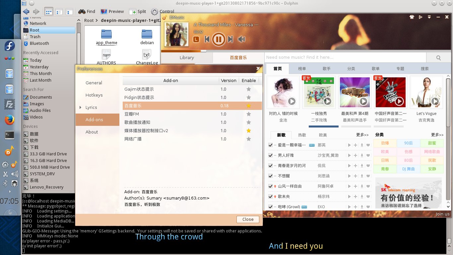Add 青春是岁月的河 to playlist
453x255 pixels.
click(x=356, y=166)
